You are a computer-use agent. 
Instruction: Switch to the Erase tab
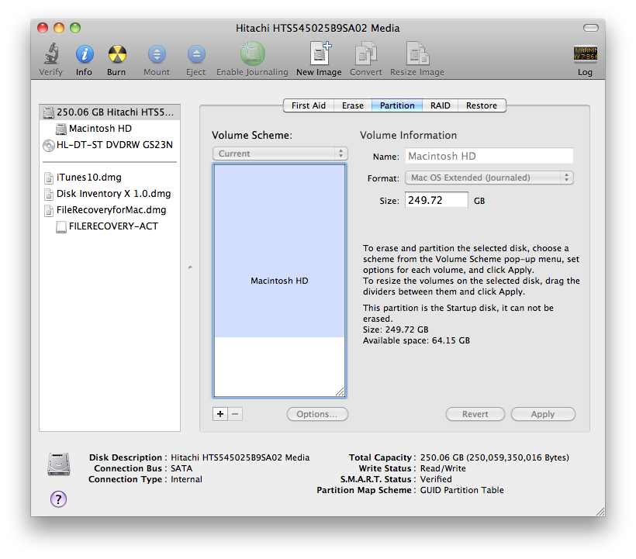352,105
